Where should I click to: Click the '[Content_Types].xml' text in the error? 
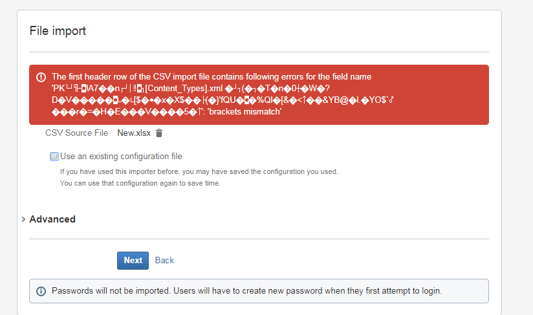pos(184,89)
